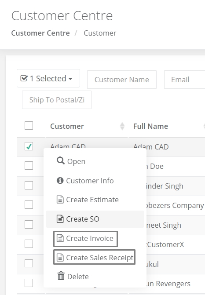Click the sort arrows on Customer column
Screen dimensions: 205x295
tap(122, 126)
